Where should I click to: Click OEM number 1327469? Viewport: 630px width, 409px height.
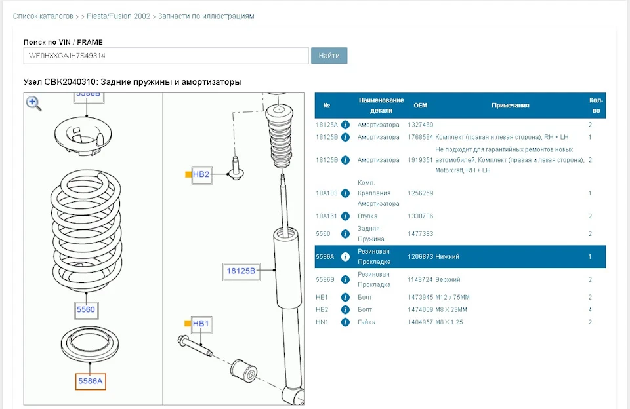pyautogui.click(x=421, y=125)
